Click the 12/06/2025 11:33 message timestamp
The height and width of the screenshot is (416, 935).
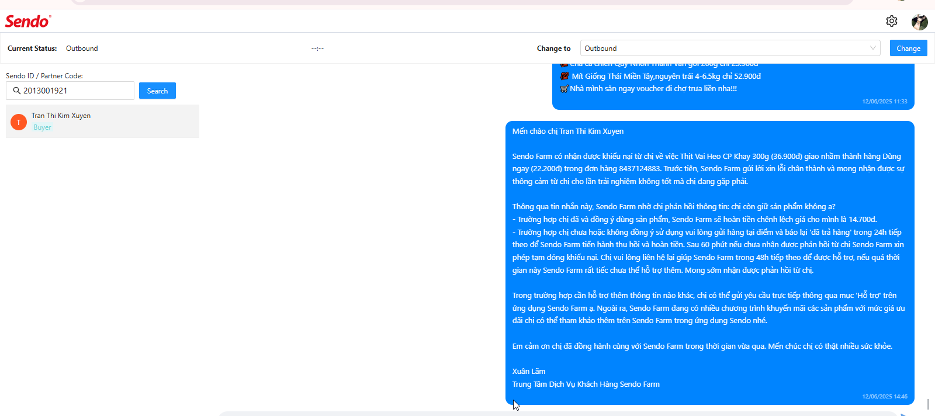coord(885,102)
